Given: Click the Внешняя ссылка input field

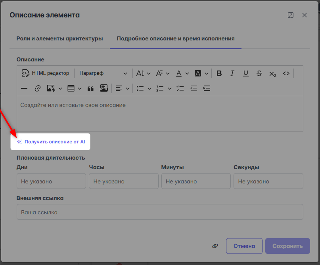Looking at the screenshot, I should tap(160, 212).
